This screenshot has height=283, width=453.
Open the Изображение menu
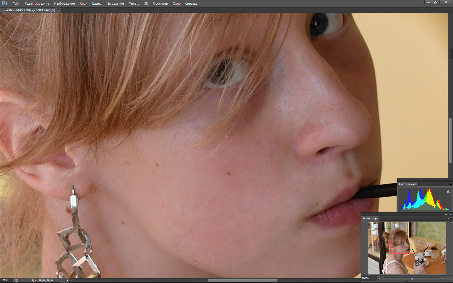pyautogui.click(x=64, y=4)
